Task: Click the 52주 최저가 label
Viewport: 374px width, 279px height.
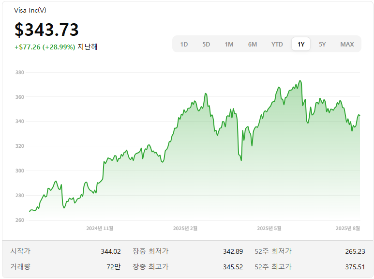Action: (273, 251)
